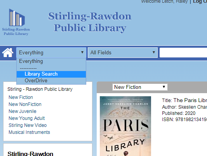The image size is (207, 156).
Task: Open the Everything search scope dropdown
Action: tap(51, 53)
